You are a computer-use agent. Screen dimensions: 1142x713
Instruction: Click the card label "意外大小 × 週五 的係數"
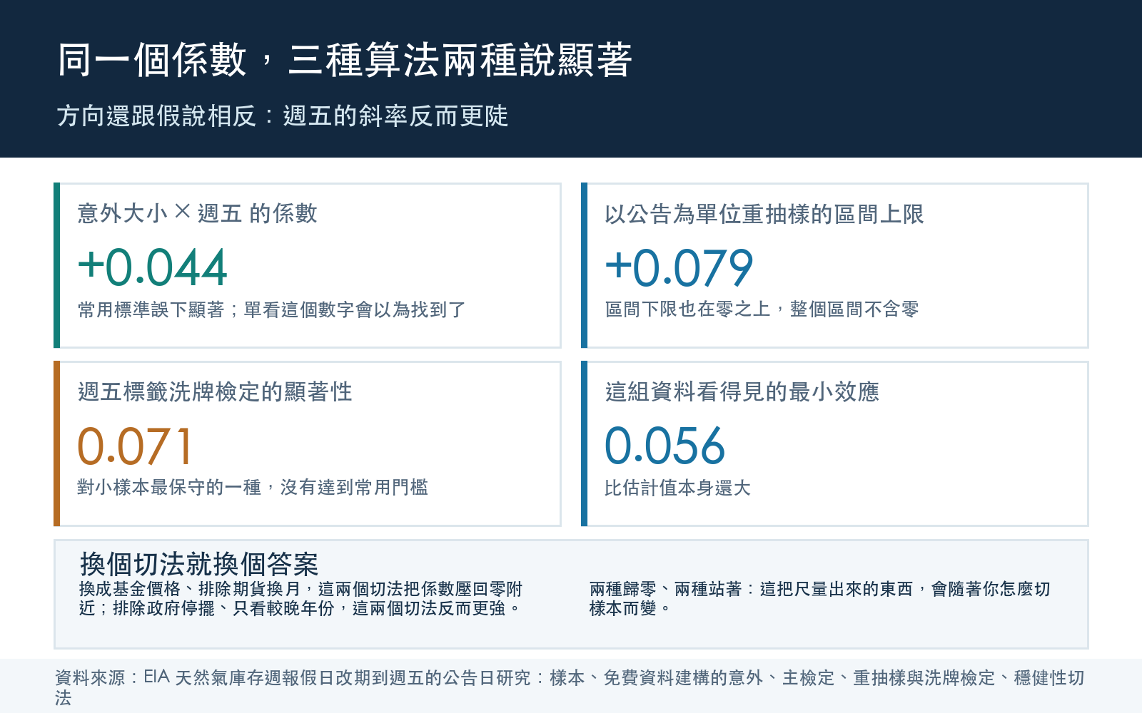click(197, 213)
